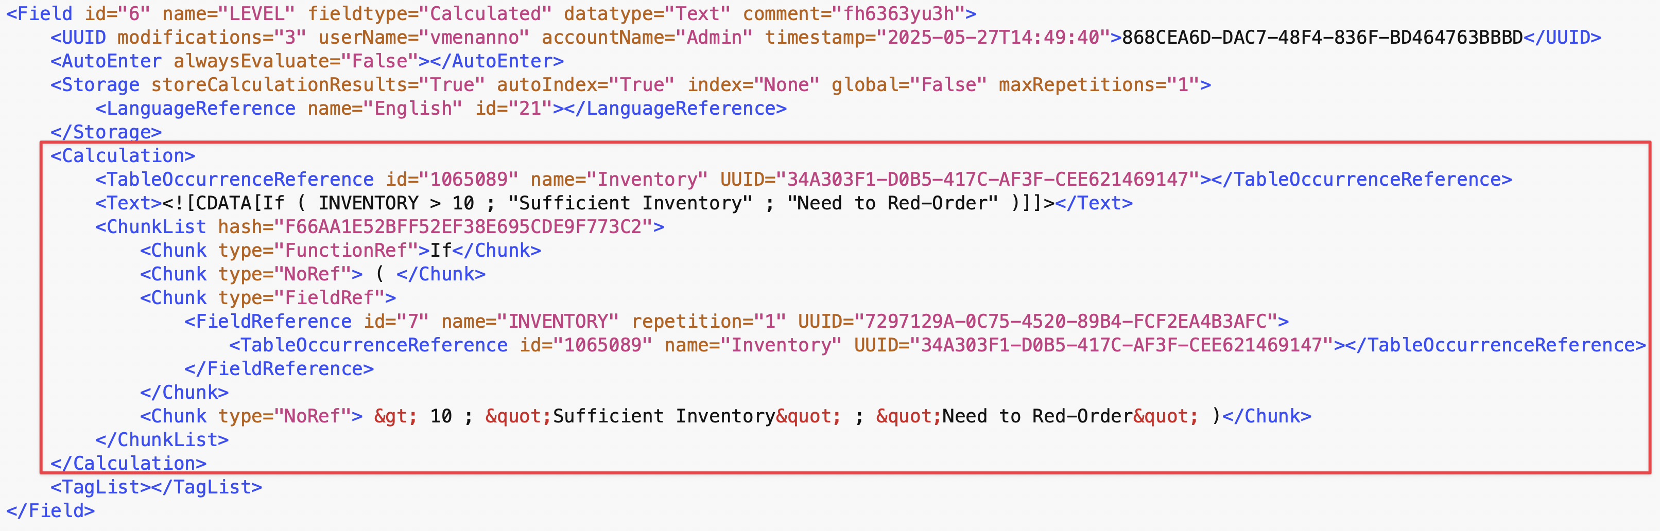This screenshot has width=1660, height=531.
Task: Click the userName value "vmenanno"
Action: (479, 38)
